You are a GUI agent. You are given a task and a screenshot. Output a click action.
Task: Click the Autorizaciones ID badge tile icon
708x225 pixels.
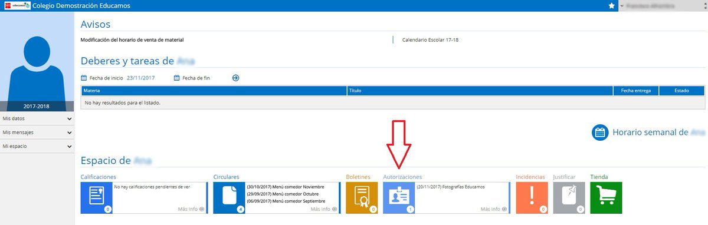399,197
